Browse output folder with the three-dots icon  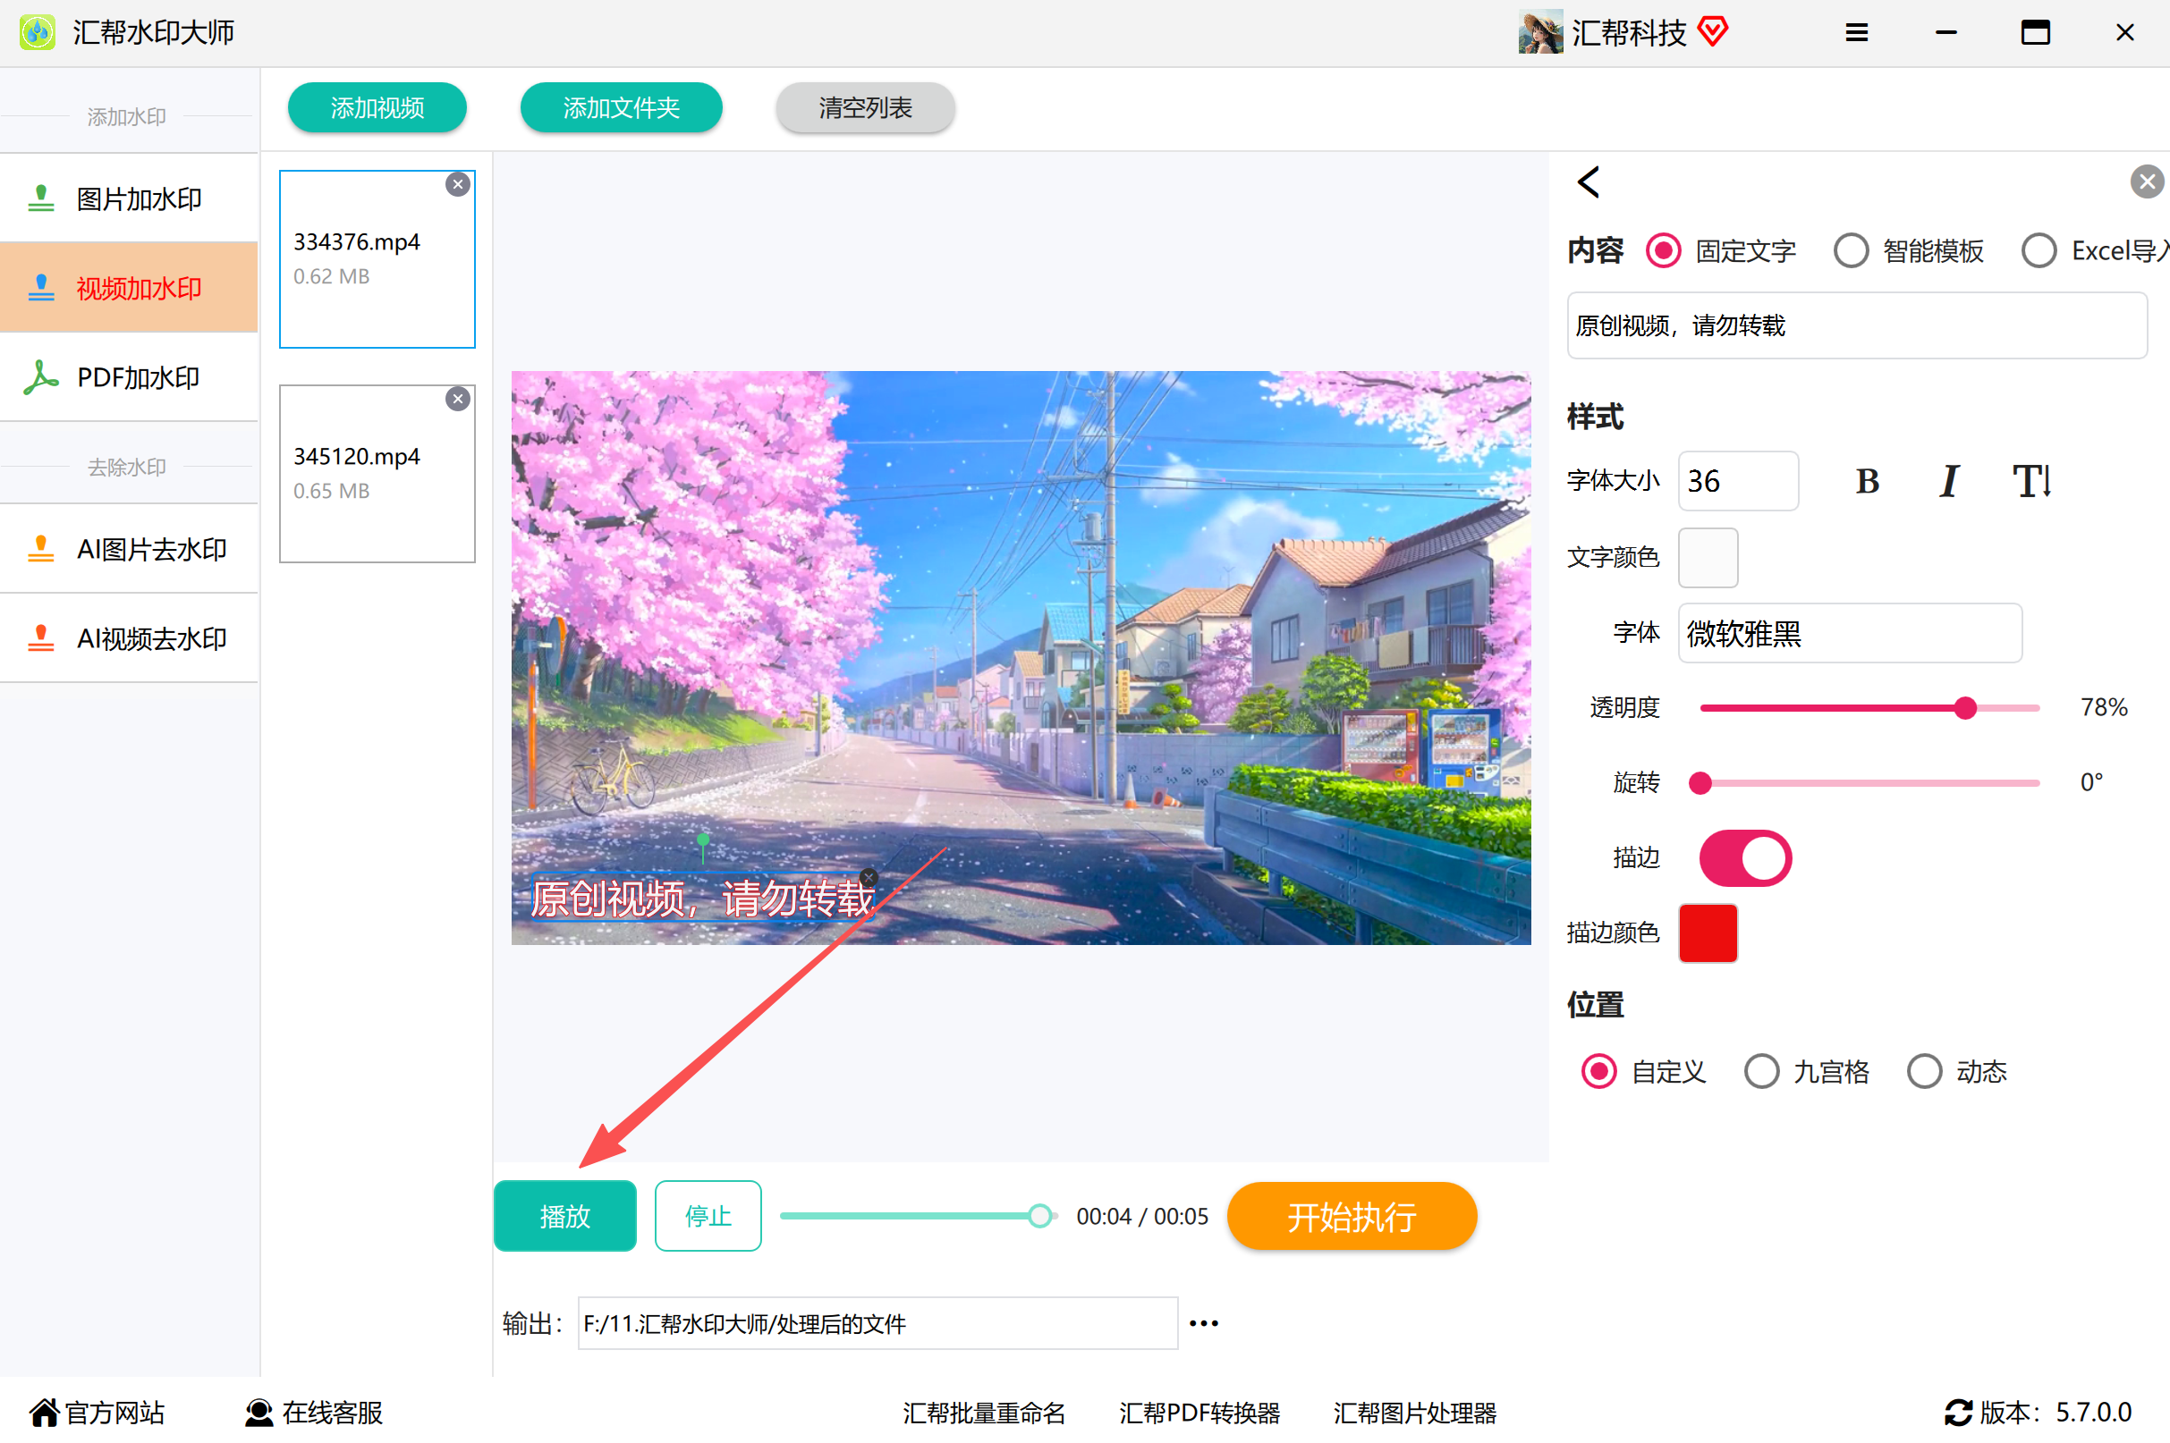click(x=1204, y=1324)
